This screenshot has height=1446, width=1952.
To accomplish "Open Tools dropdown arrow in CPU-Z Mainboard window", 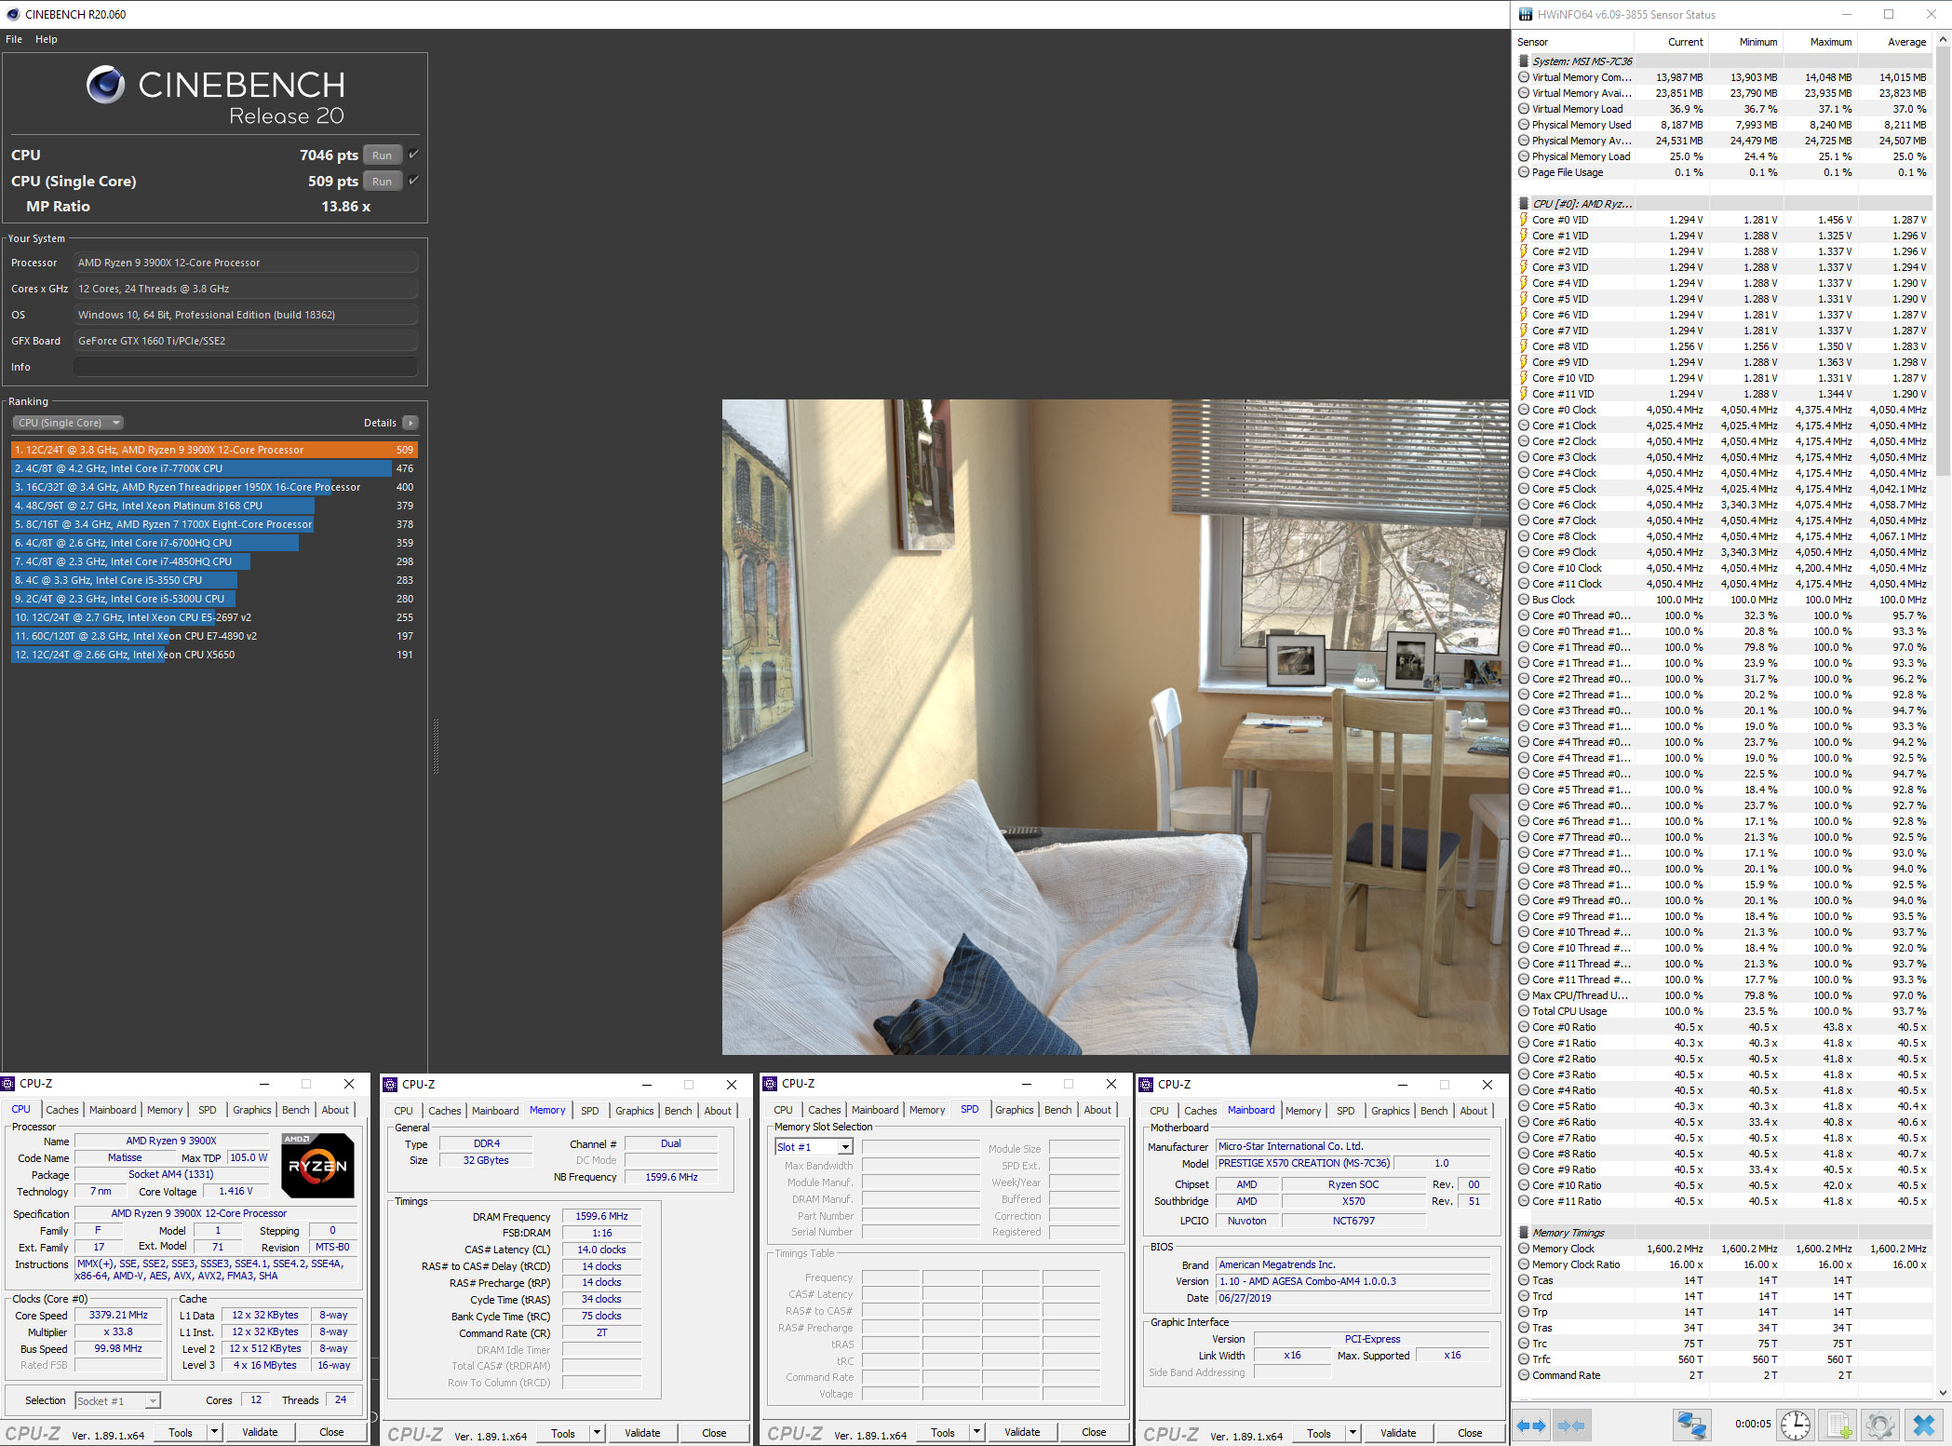I will point(1353,1433).
